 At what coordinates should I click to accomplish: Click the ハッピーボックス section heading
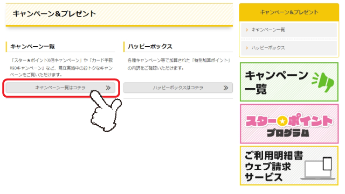pyautogui.click(x=150, y=47)
